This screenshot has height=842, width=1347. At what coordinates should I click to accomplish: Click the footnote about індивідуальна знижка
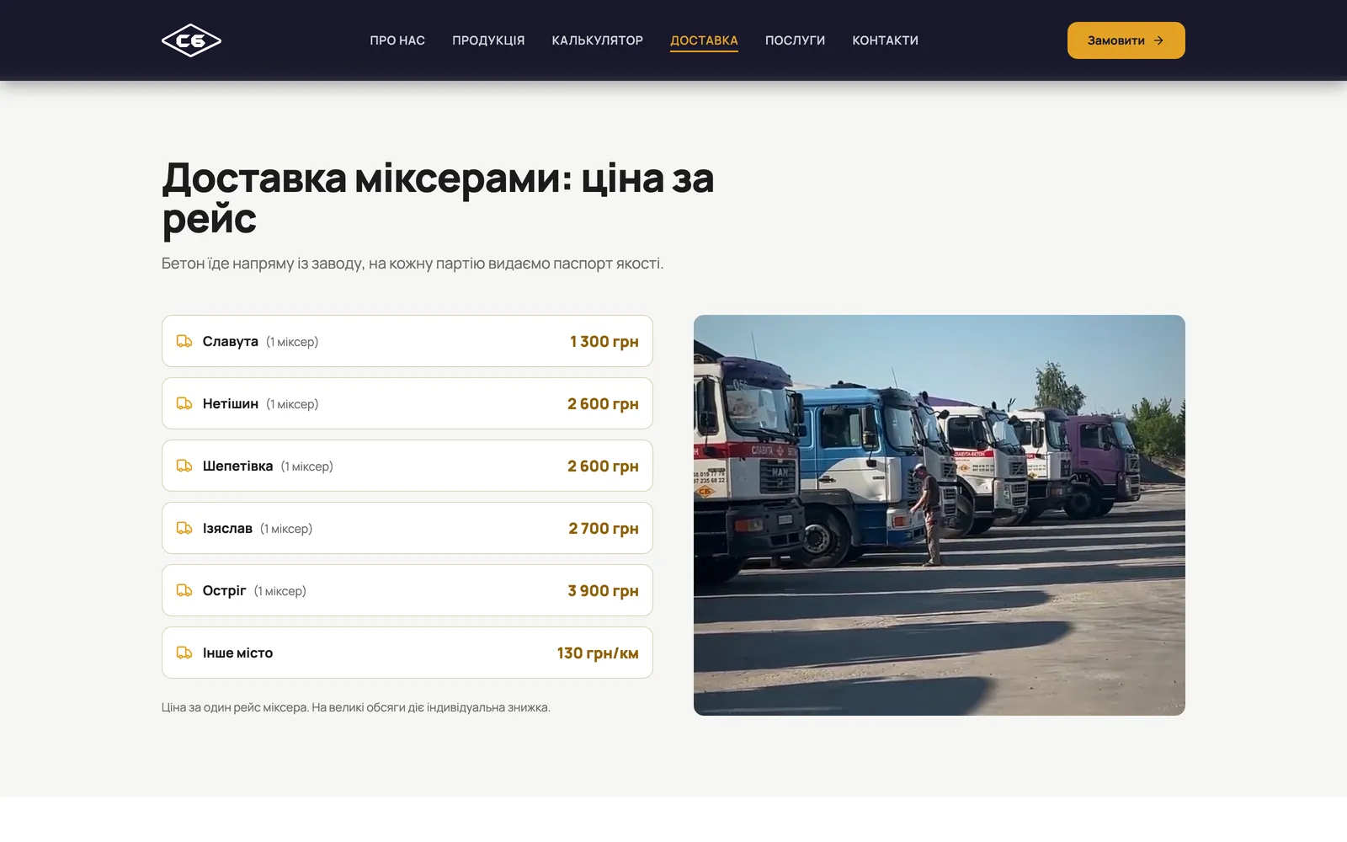[356, 707]
